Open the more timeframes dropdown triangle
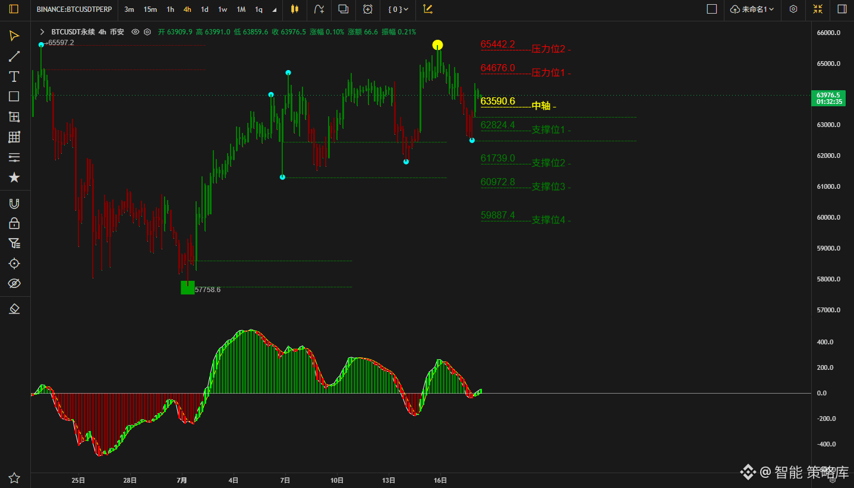 (274, 9)
